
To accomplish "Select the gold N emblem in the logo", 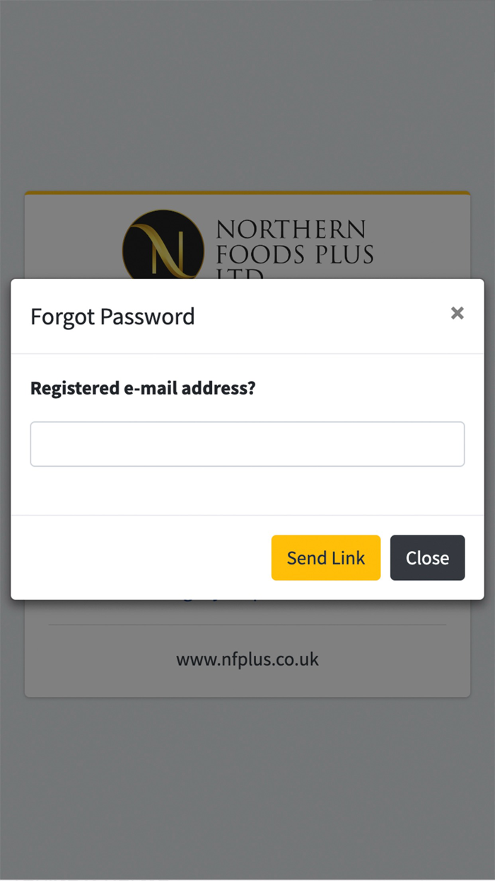I will coord(163,248).
